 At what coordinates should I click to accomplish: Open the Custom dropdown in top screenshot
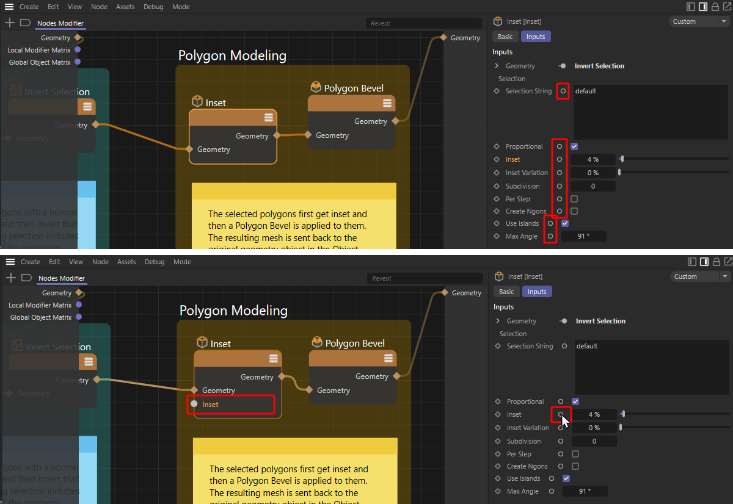point(699,21)
